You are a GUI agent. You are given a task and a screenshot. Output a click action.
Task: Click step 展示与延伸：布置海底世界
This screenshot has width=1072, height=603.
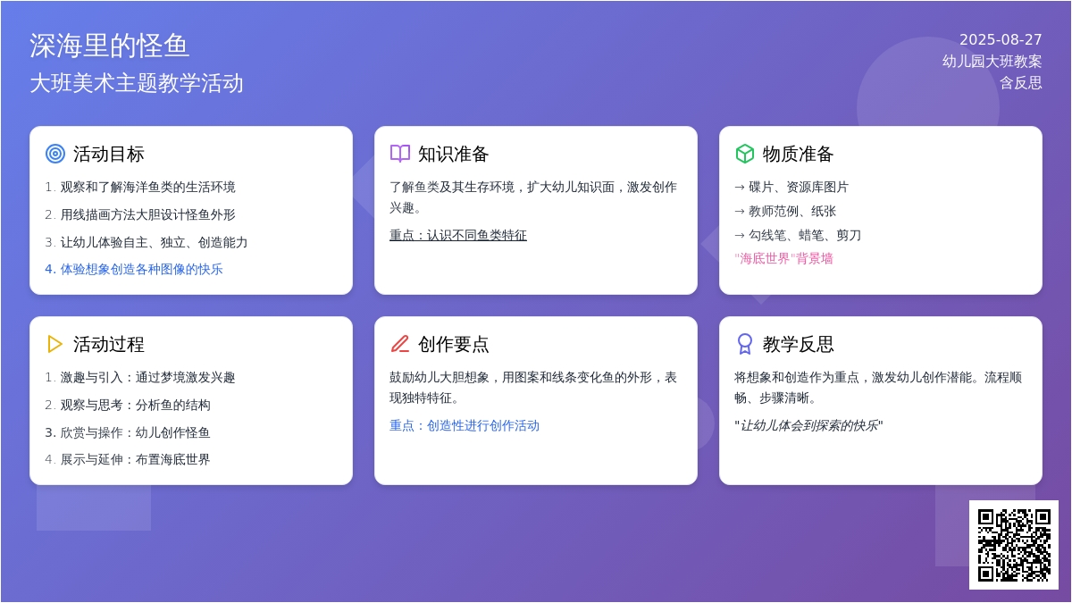[136, 459]
